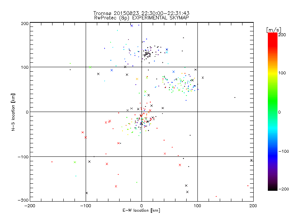
Task: Click the '[m/s]' colorbar unit label
Action: pyautogui.click(x=274, y=30)
